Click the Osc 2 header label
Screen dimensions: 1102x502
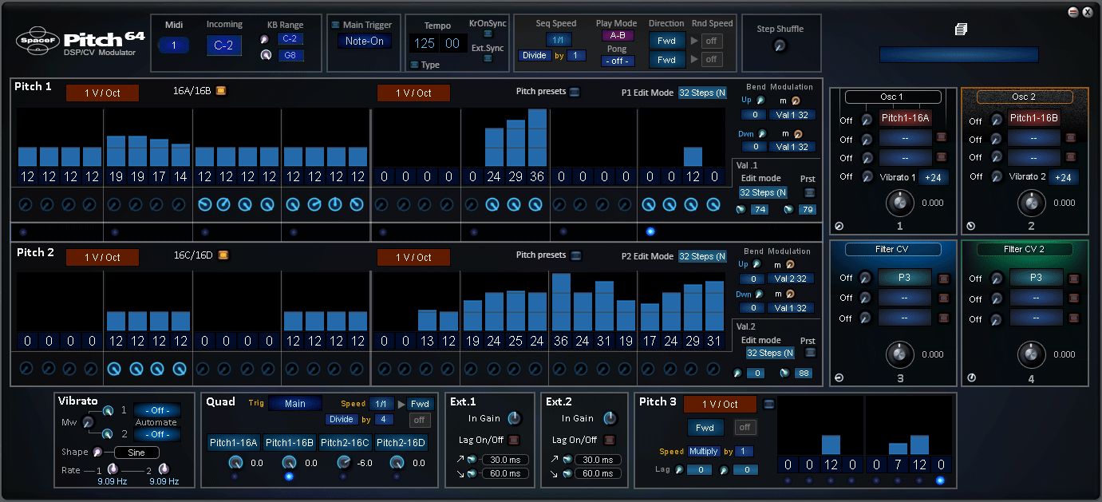1025,97
